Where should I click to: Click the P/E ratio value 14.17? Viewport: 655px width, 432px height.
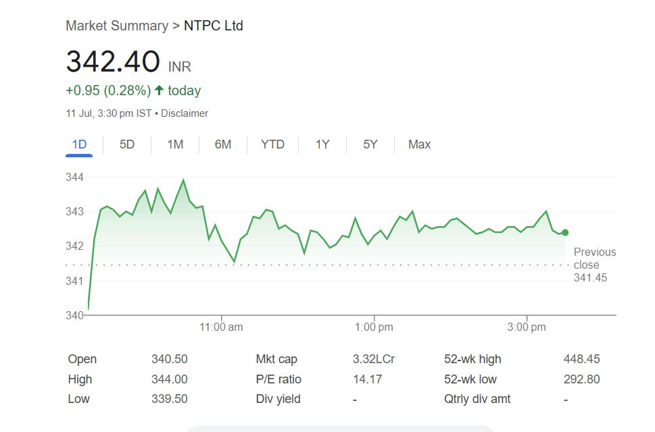pyautogui.click(x=367, y=379)
